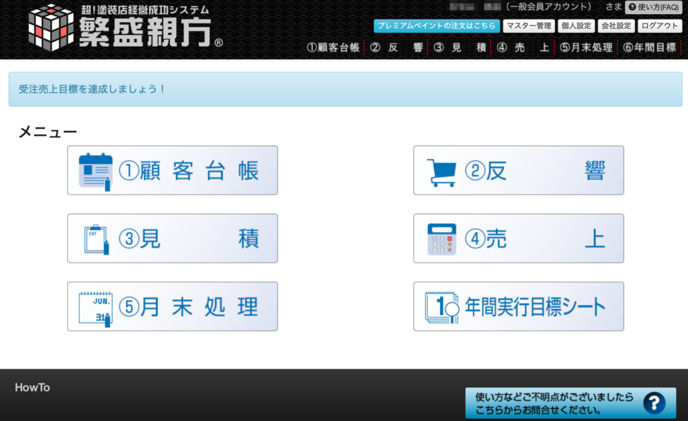
Task: Open 使い方(FAQ) help button
Action: click(x=654, y=7)
